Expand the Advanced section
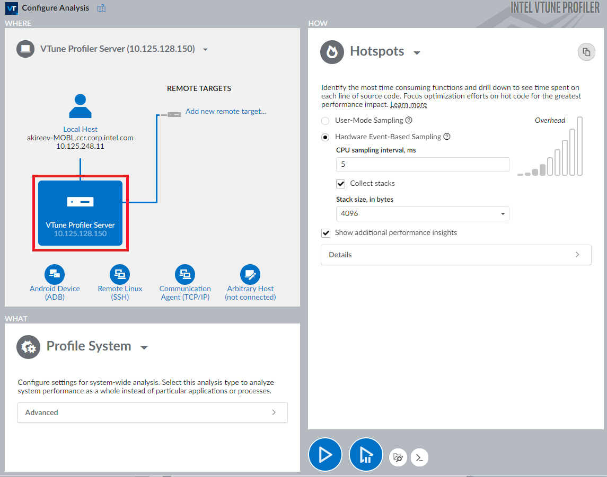Viewport: 607px width, 477px height. point(152,412)
